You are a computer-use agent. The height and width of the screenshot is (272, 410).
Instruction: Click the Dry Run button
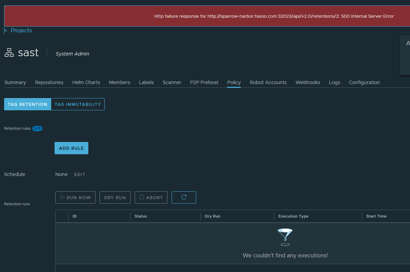tap(115, 197)
